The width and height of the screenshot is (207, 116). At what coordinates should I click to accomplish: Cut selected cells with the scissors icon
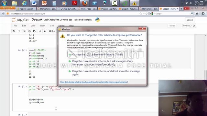coord(25,31)
